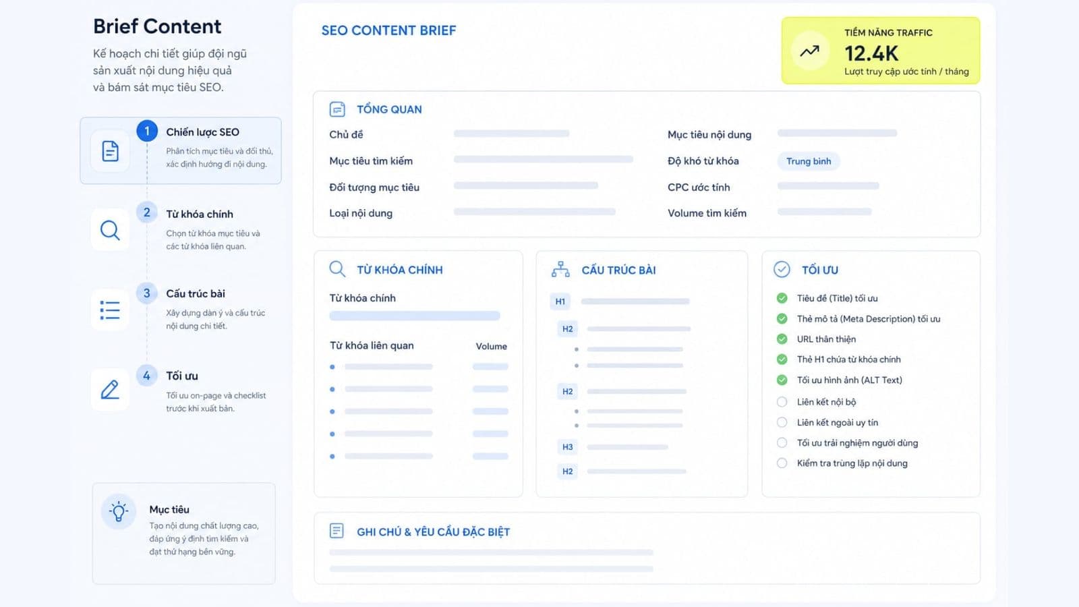The width and height of the screenshot is (1079, 607).
Task: Click the Độ khó từ khóa label
Action: click(703, 161)
